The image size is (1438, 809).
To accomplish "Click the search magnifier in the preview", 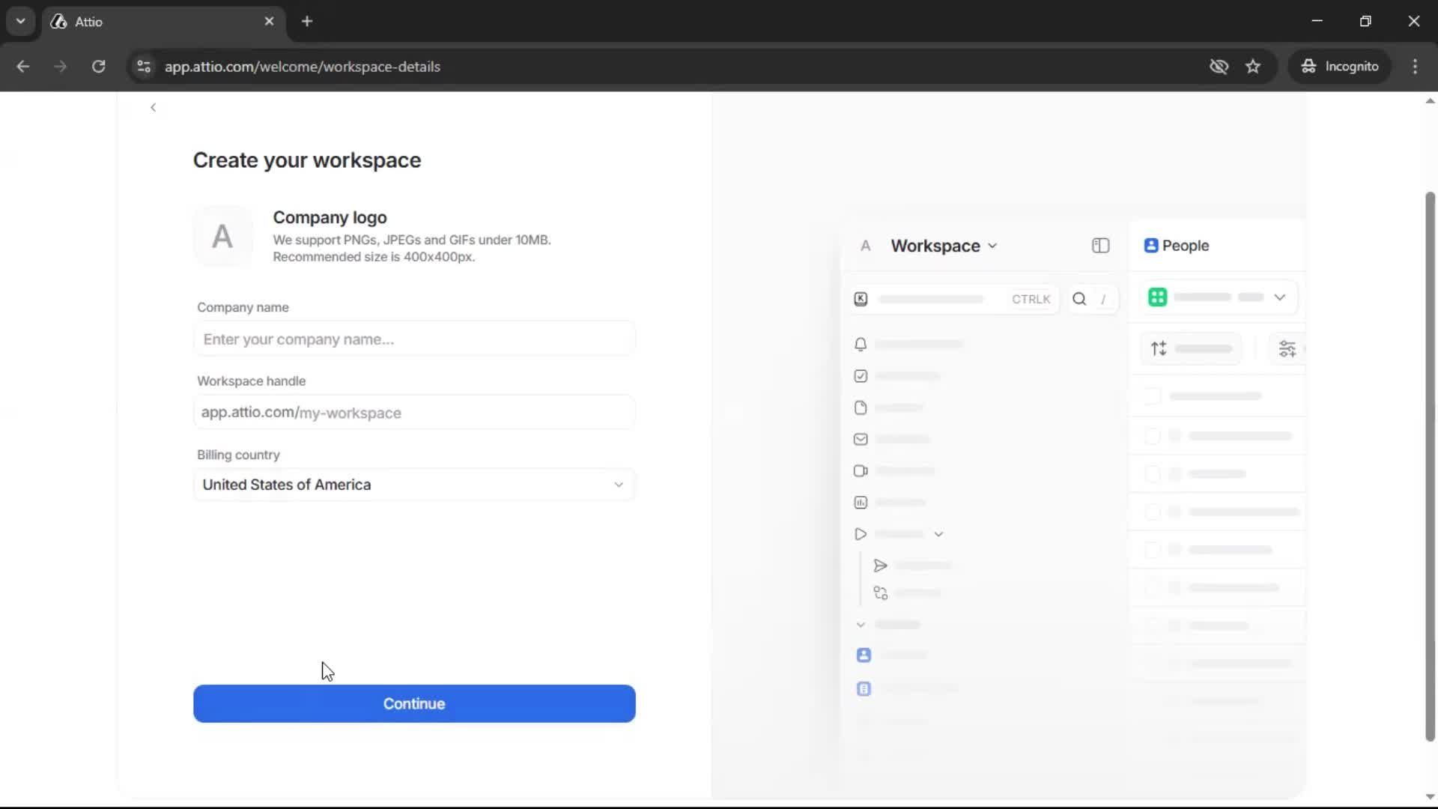I will [1079, 299].
